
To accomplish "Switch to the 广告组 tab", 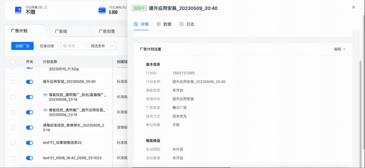I will 61,31.
